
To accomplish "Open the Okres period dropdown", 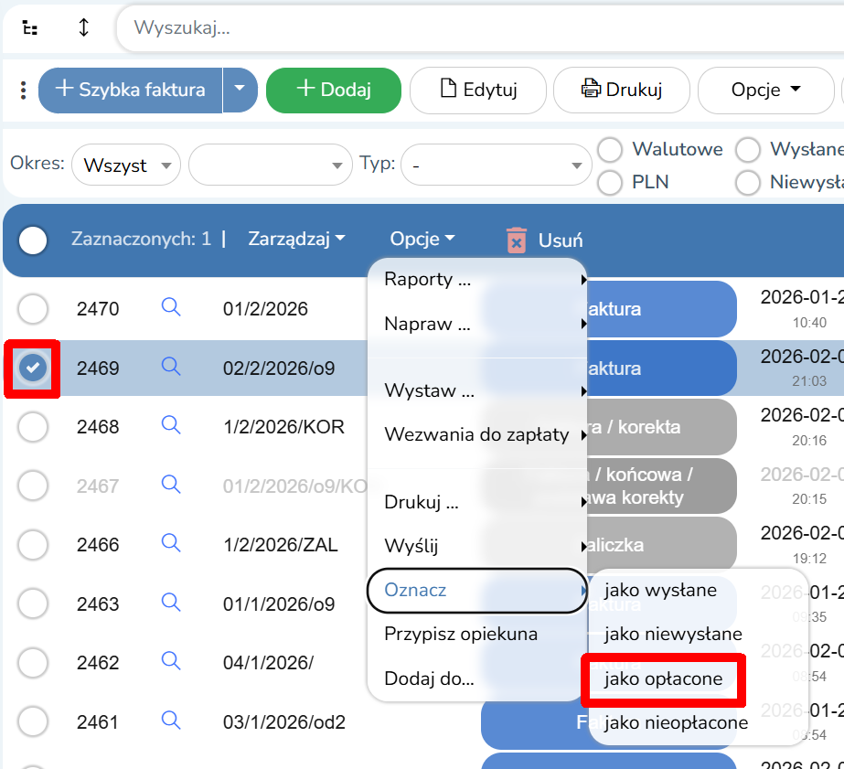I will coord(126,166).
